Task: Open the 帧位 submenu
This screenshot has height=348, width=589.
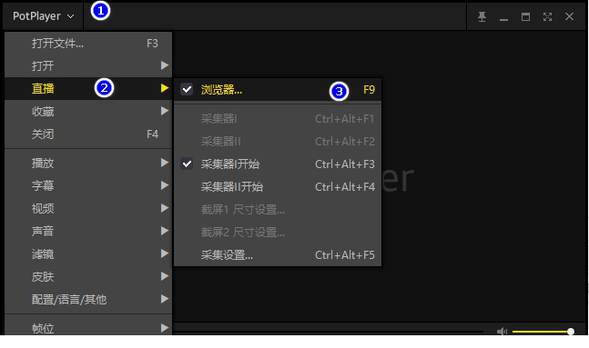Action: coord(88,327)
